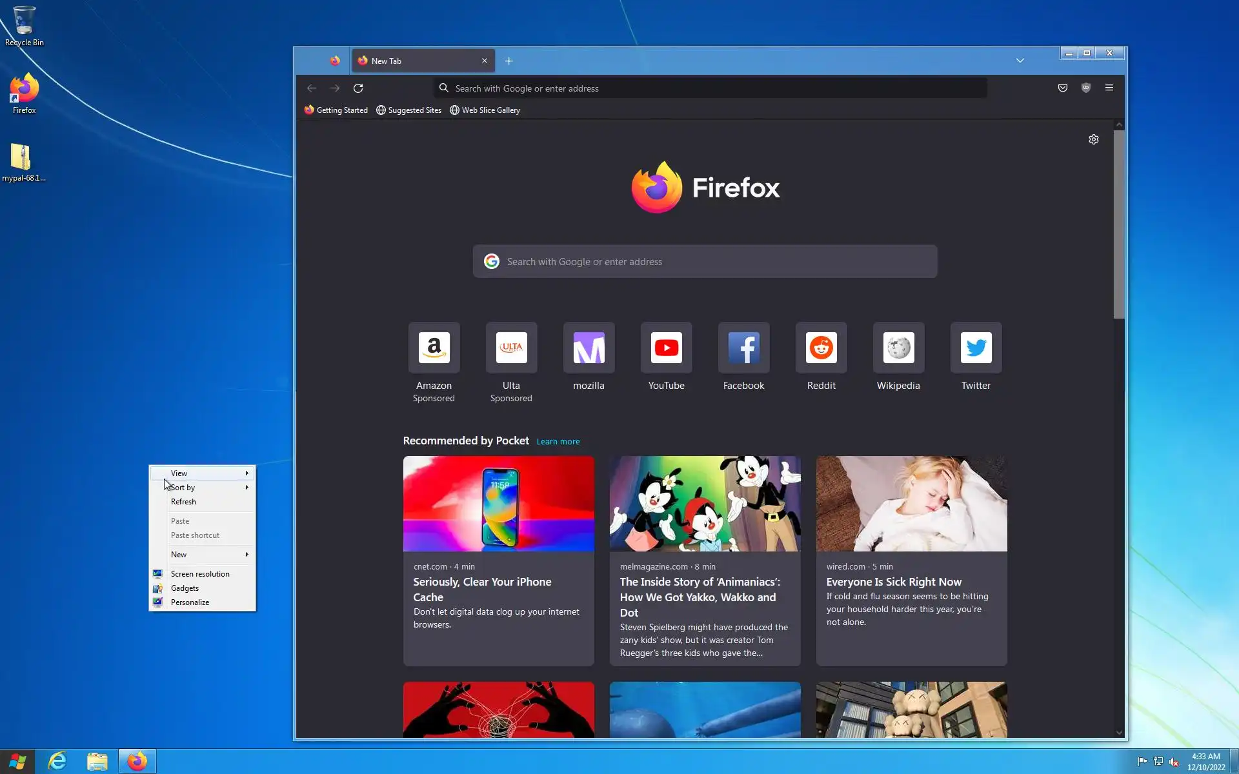Select Refresh from desktop context menu
The image size is (1239, 774).
coord(184,502)
